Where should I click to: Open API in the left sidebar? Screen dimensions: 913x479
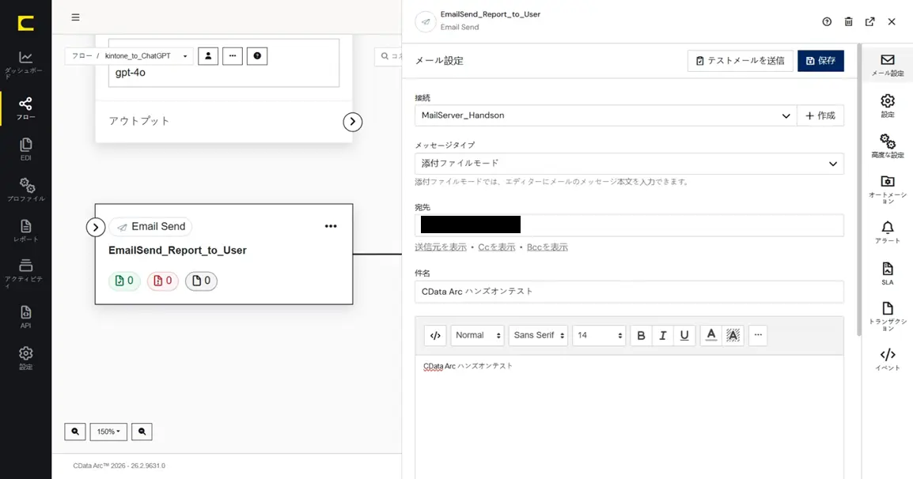click(x=25, y=317)
